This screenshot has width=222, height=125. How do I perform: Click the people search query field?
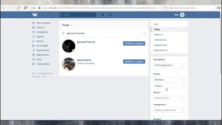pyautogui.click(x=104, y=33)
